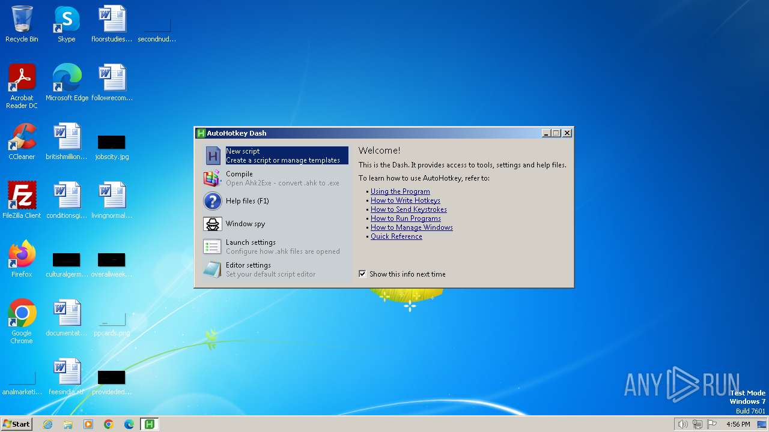This screenshot has width=769, height=432.
Task: Uncheck Show this info next time
Action: (362, 274)
